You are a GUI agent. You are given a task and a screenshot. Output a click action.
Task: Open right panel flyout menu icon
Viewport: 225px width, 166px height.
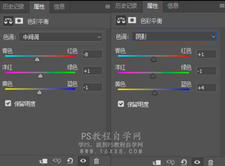click(222, 6)
